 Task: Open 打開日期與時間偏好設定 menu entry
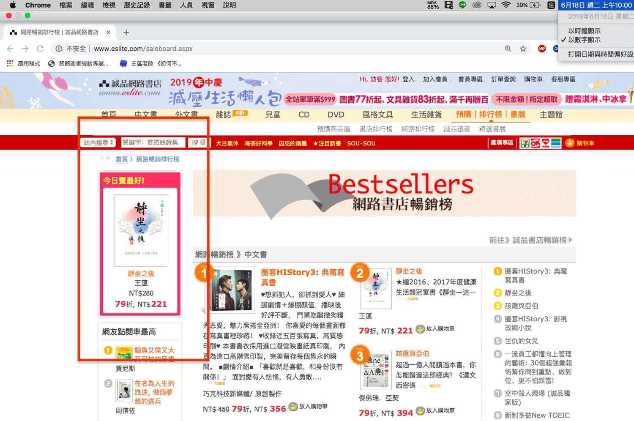click(x=601, y=54)
